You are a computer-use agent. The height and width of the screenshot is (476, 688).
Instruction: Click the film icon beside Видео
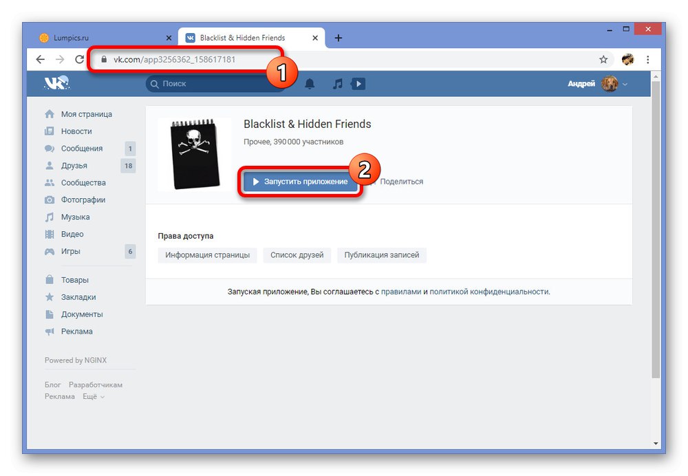coord(50,234)
